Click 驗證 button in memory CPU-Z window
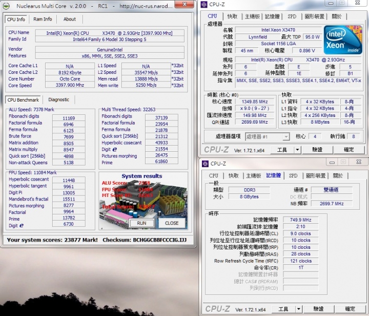The width and height of the screenshot is (369, 316). [x=318, y=309]
